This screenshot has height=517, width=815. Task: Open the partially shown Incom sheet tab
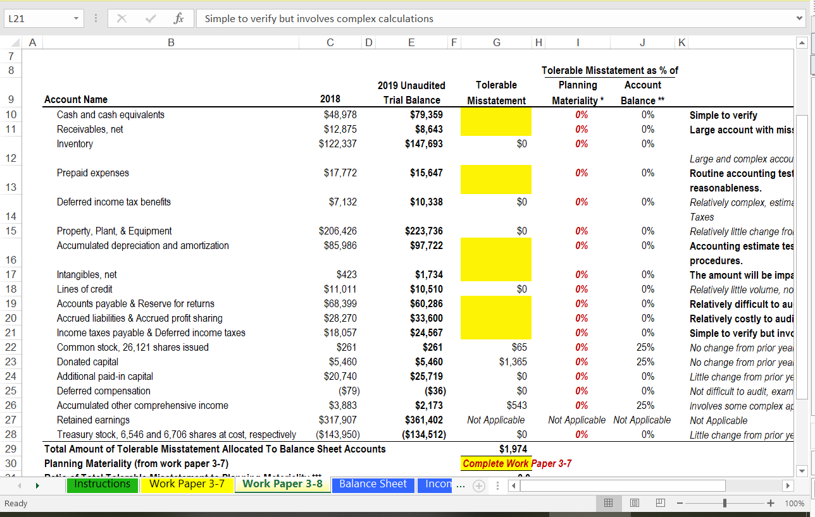[x=435, y=484]
